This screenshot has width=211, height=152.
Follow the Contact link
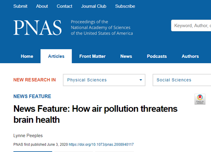coord(64,6)
